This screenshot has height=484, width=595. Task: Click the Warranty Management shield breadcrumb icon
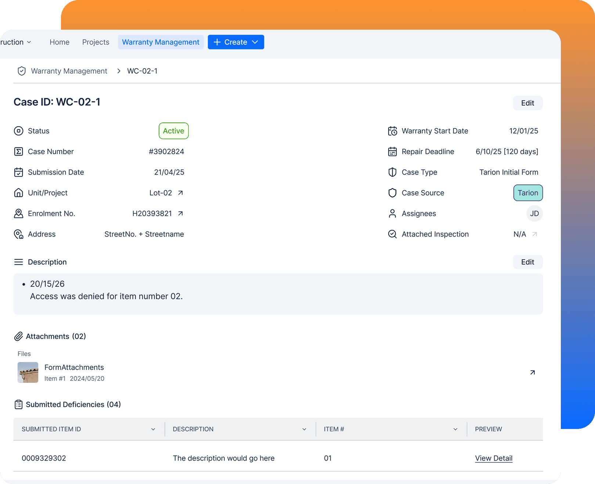[21, 71]
